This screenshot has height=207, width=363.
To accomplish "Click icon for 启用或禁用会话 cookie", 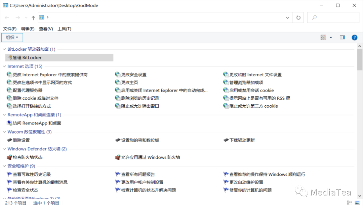I will pos(226,90).
